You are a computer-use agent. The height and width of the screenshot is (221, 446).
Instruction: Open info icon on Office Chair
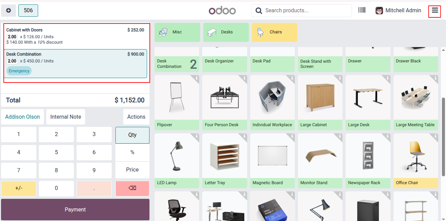click(435, 136)
